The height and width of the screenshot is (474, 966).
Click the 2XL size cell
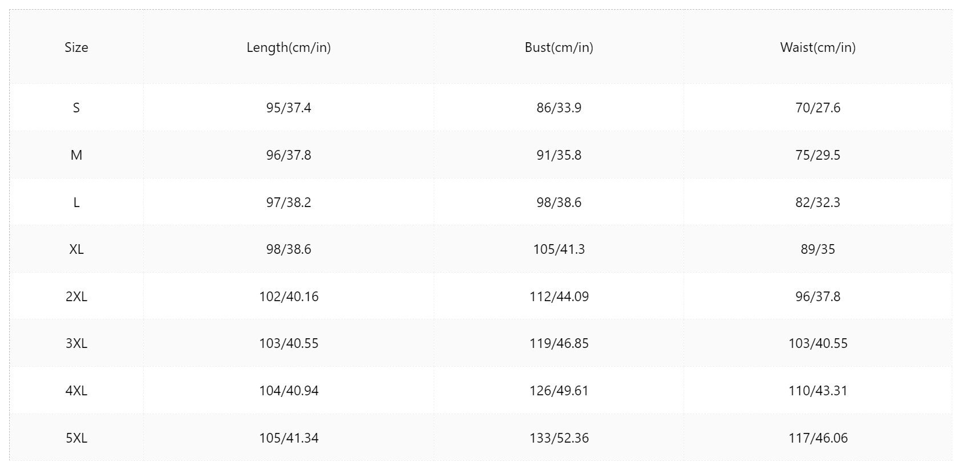click(76, 297)
